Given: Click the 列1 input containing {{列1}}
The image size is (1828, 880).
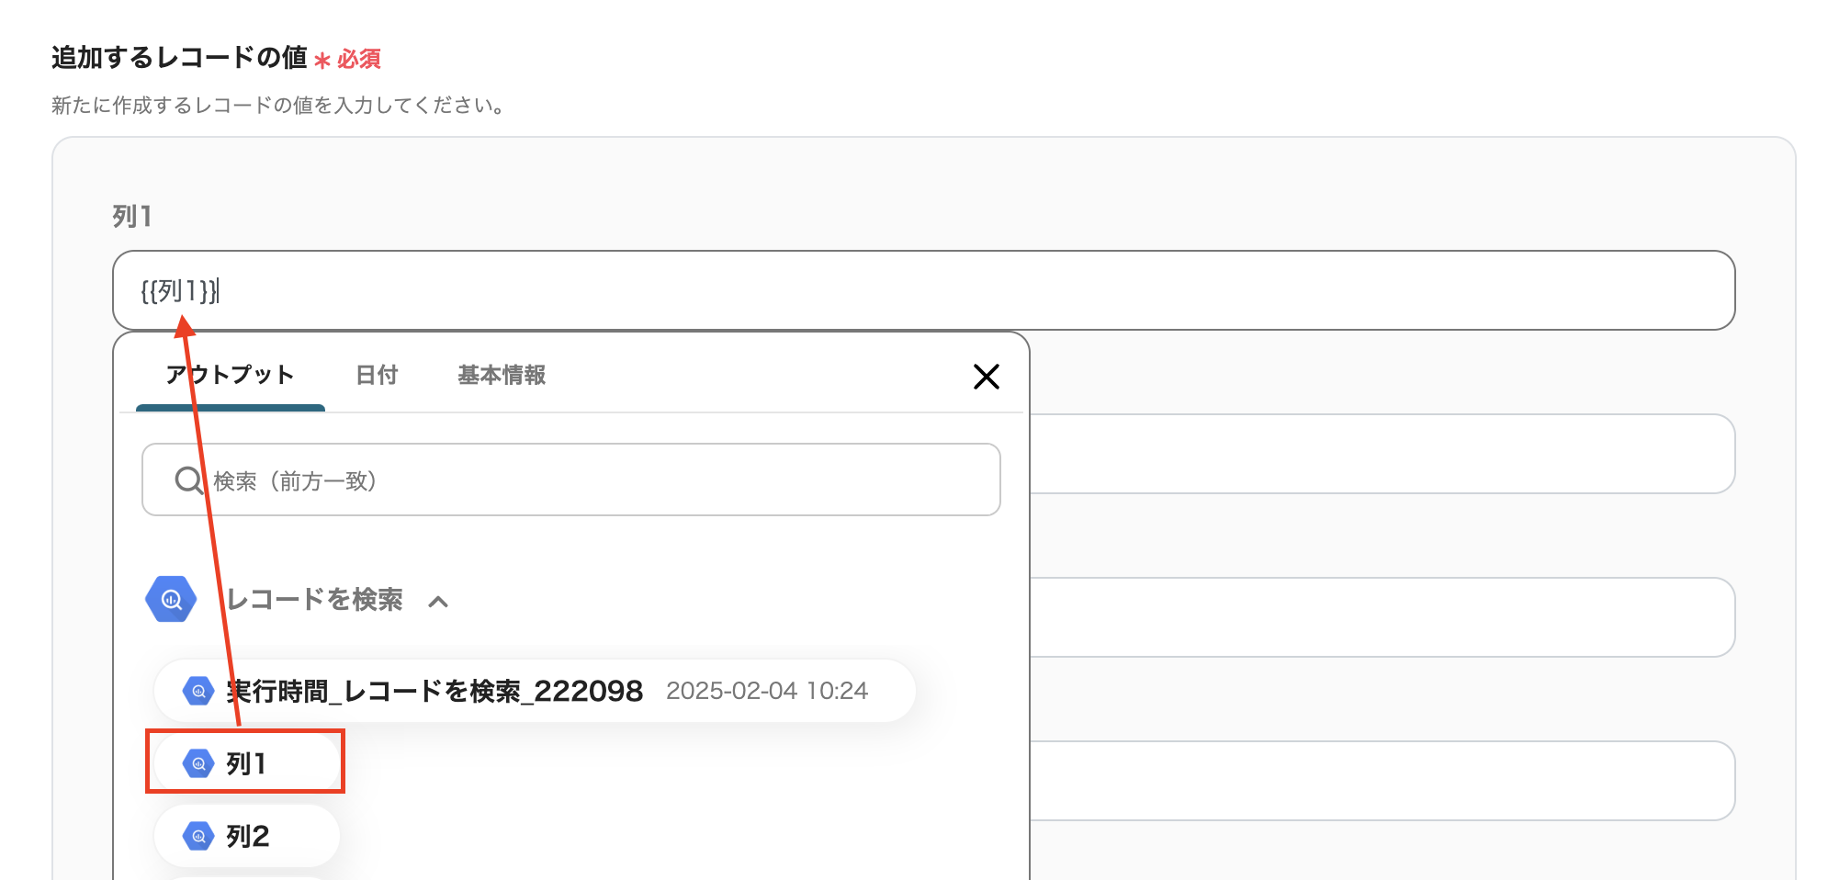Looking at the screenshot, I should coord(919,290).
